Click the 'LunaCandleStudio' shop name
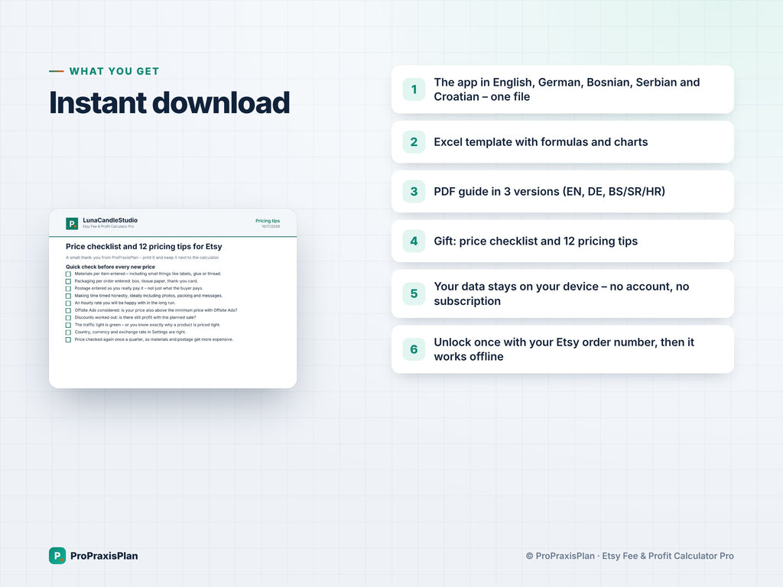Screen dimensions: 783x587 click(110, 220)
